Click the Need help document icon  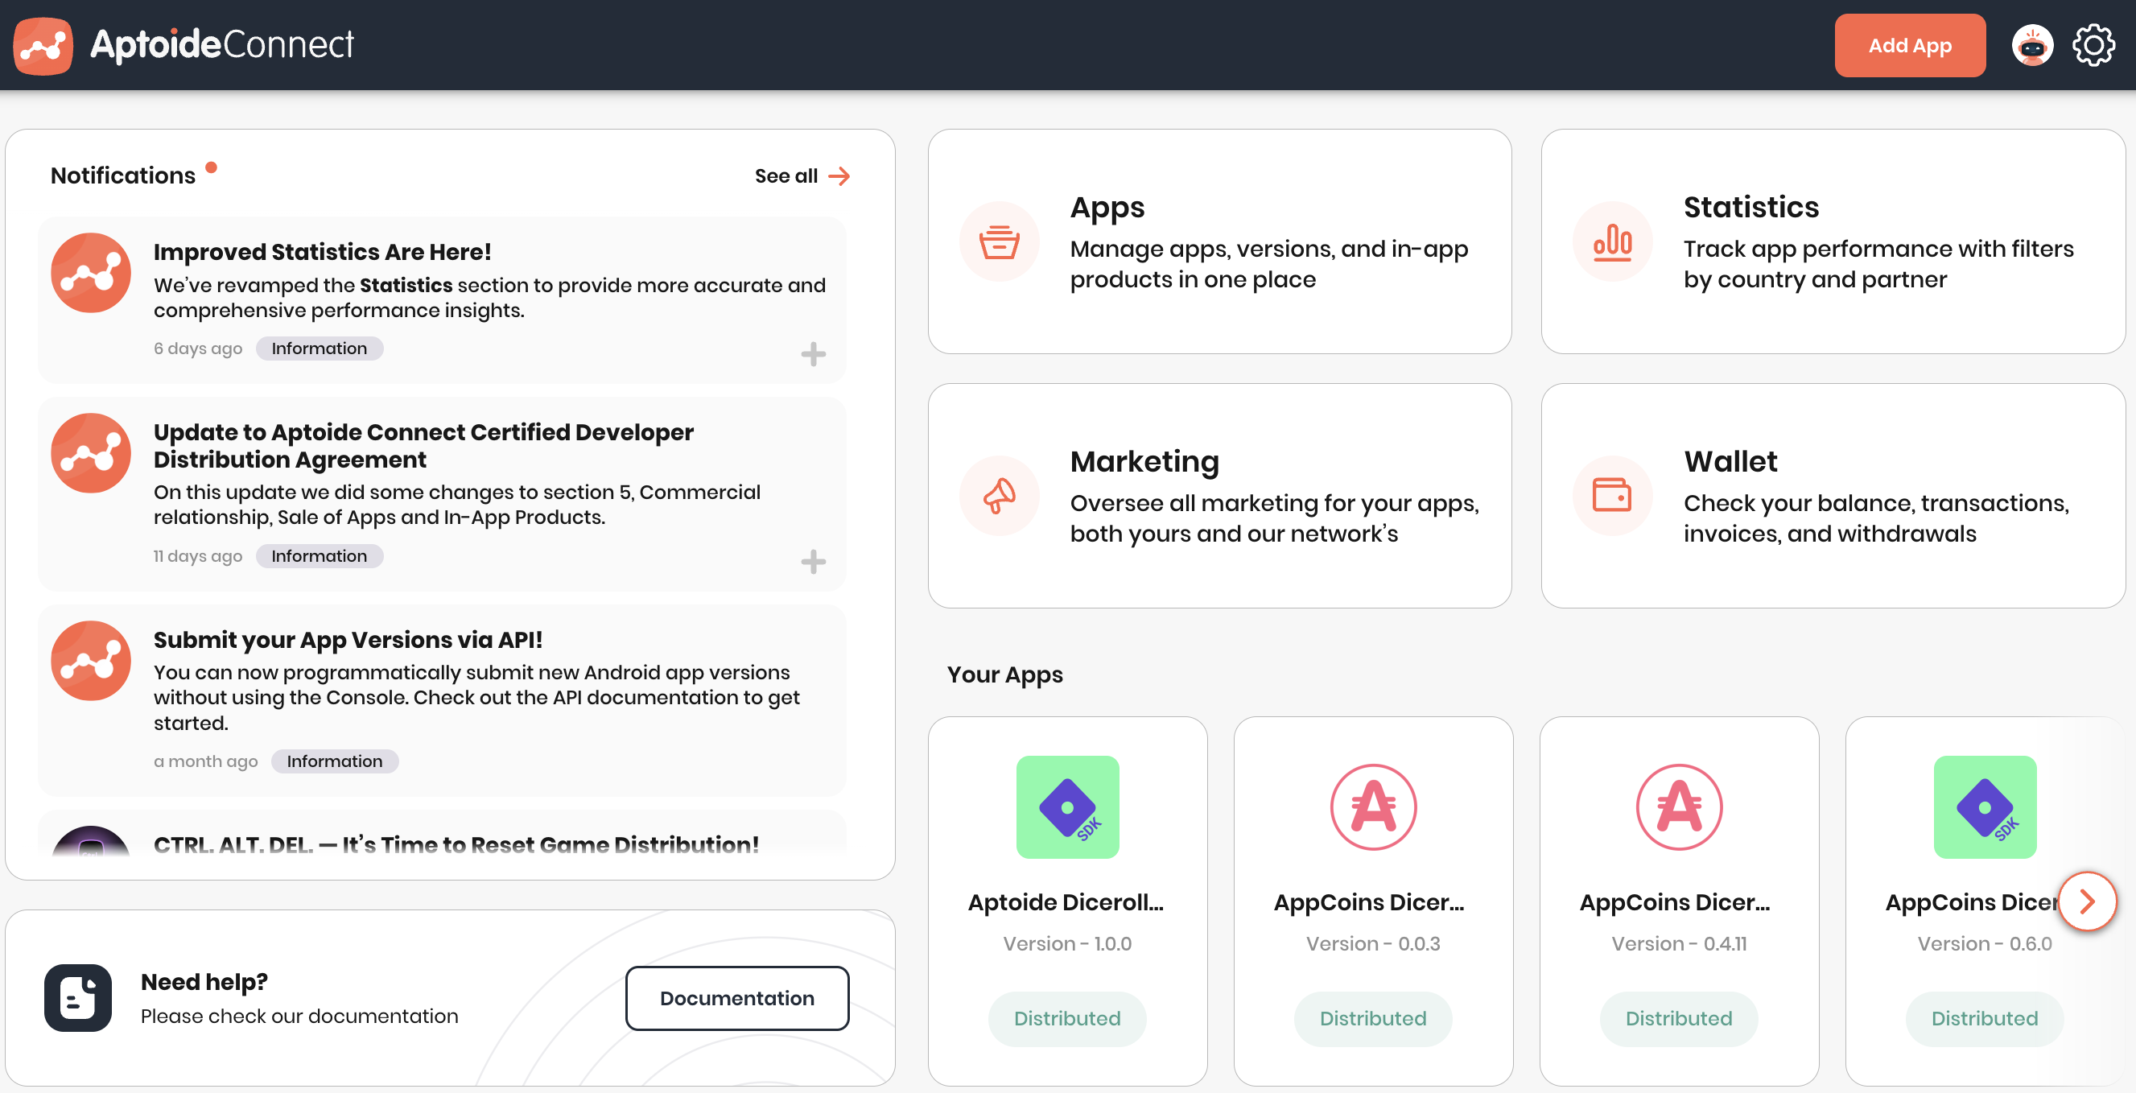[78, 998]
